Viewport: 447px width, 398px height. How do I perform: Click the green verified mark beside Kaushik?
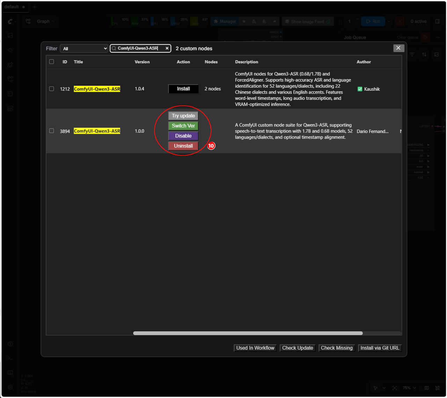tap(360, 89)
